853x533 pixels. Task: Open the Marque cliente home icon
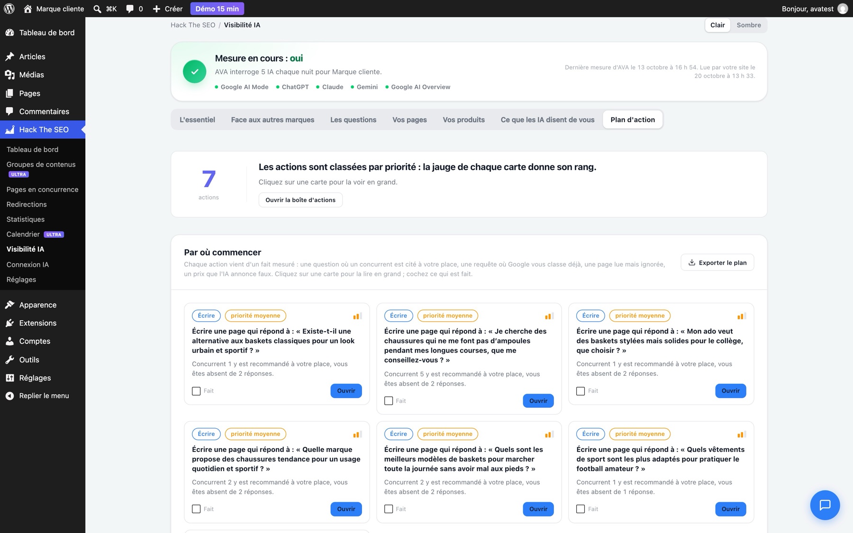tap(28, 9)
